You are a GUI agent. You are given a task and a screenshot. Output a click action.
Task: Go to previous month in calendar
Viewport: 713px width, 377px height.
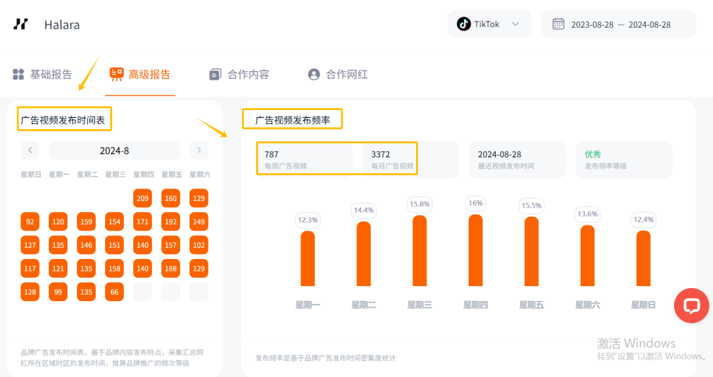(x=30, y=150)
